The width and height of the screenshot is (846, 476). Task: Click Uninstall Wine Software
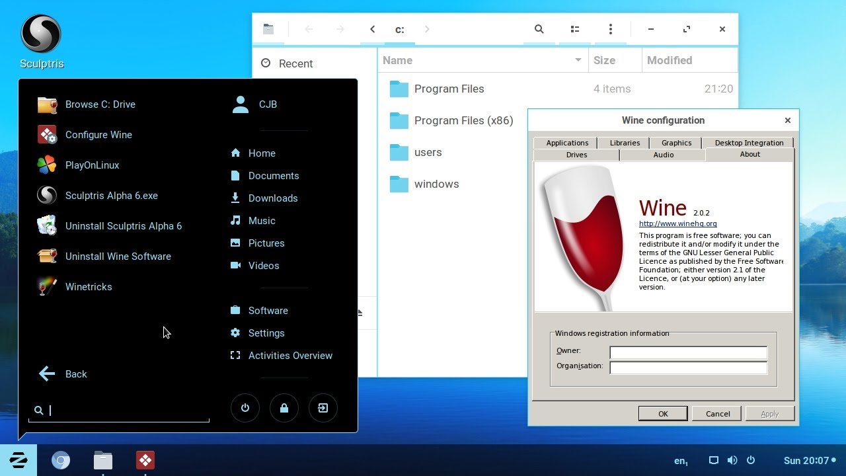tap(118, 256)
